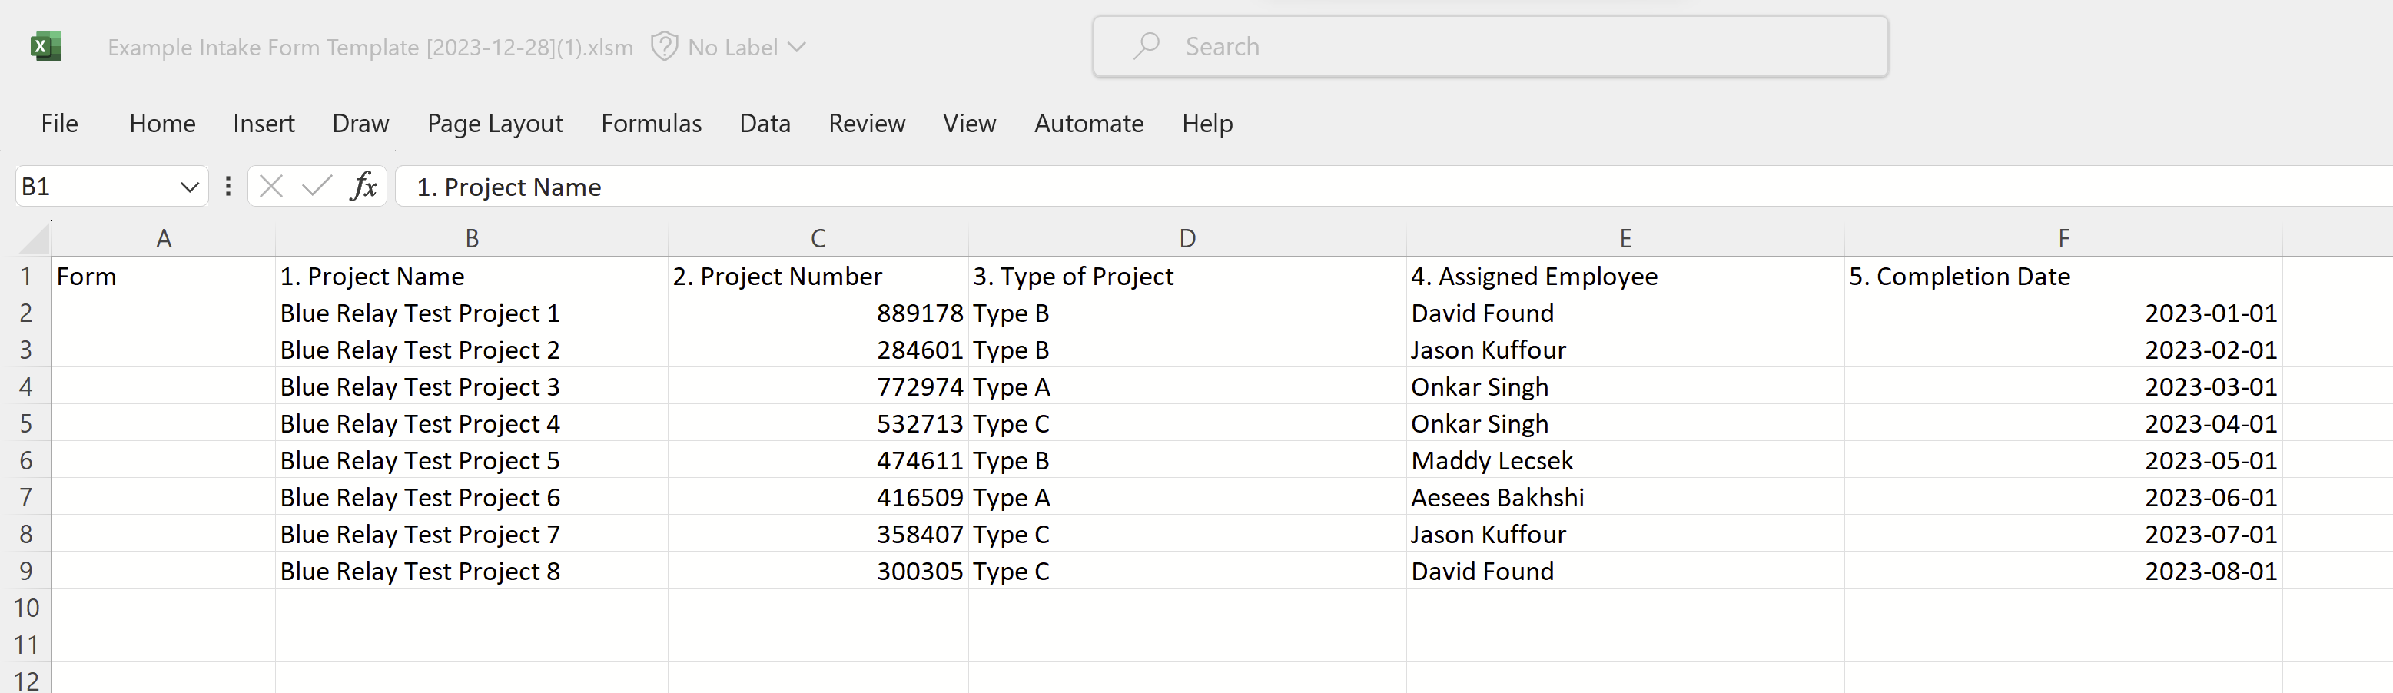Select column D header
Viewport: 2393px width, 693px height.
[x=1187, y=239]
